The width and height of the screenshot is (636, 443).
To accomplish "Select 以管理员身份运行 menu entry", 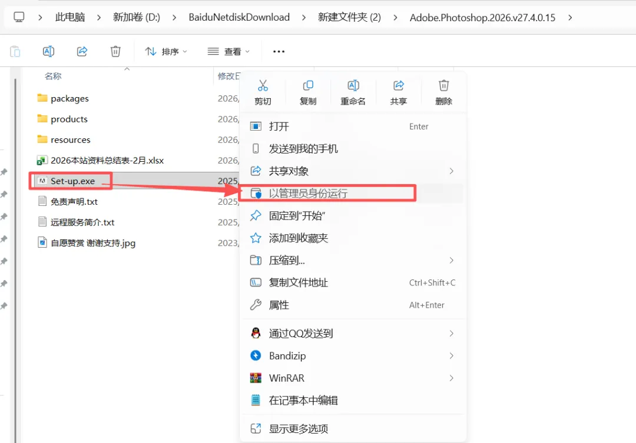I will coord(353,194).
